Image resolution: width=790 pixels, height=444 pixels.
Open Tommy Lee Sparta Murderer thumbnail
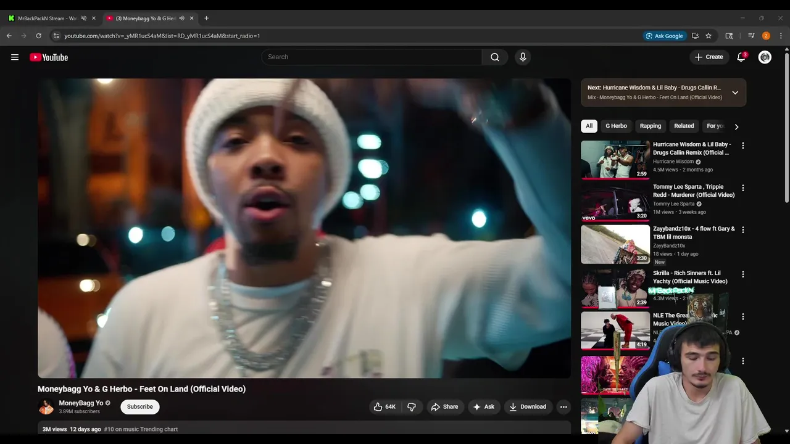point(615,202)
